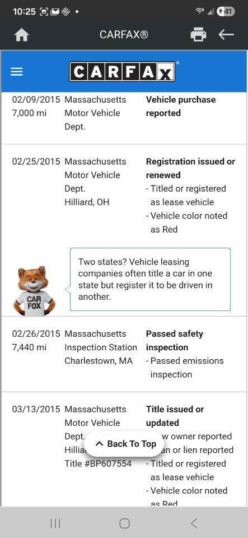
Task: Tap the home icon in app header
Action: [x=22, y=35]
